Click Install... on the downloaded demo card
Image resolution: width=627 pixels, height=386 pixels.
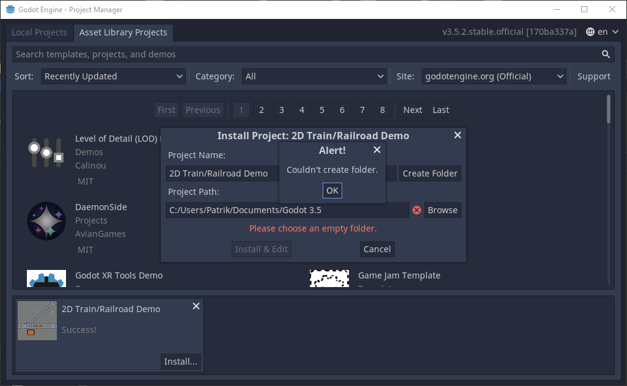(x=181, y=362)
